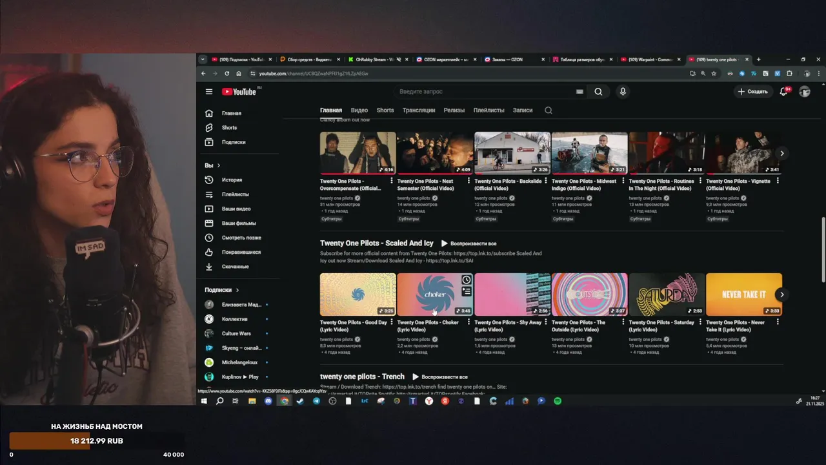Screen dimensions: 826x465
Task: Switch to the Shorts channel tab
Action: 385,110
